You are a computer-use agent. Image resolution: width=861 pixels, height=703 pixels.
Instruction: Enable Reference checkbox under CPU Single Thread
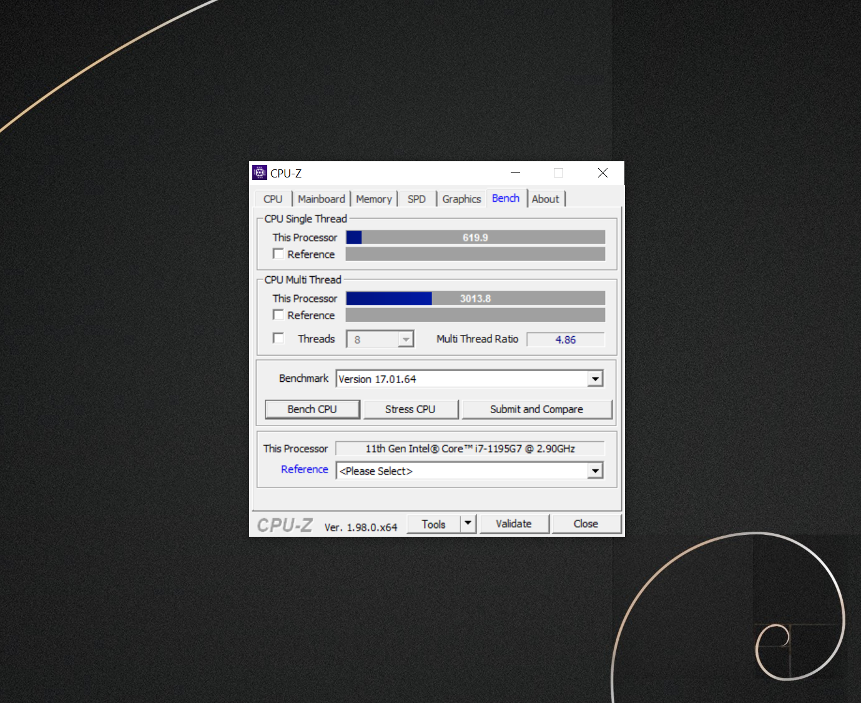pos(278,254)
